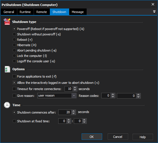Open Help for this dialog
Image resolution: width=158 pixels, height=143 pixels.
(143, 137)
